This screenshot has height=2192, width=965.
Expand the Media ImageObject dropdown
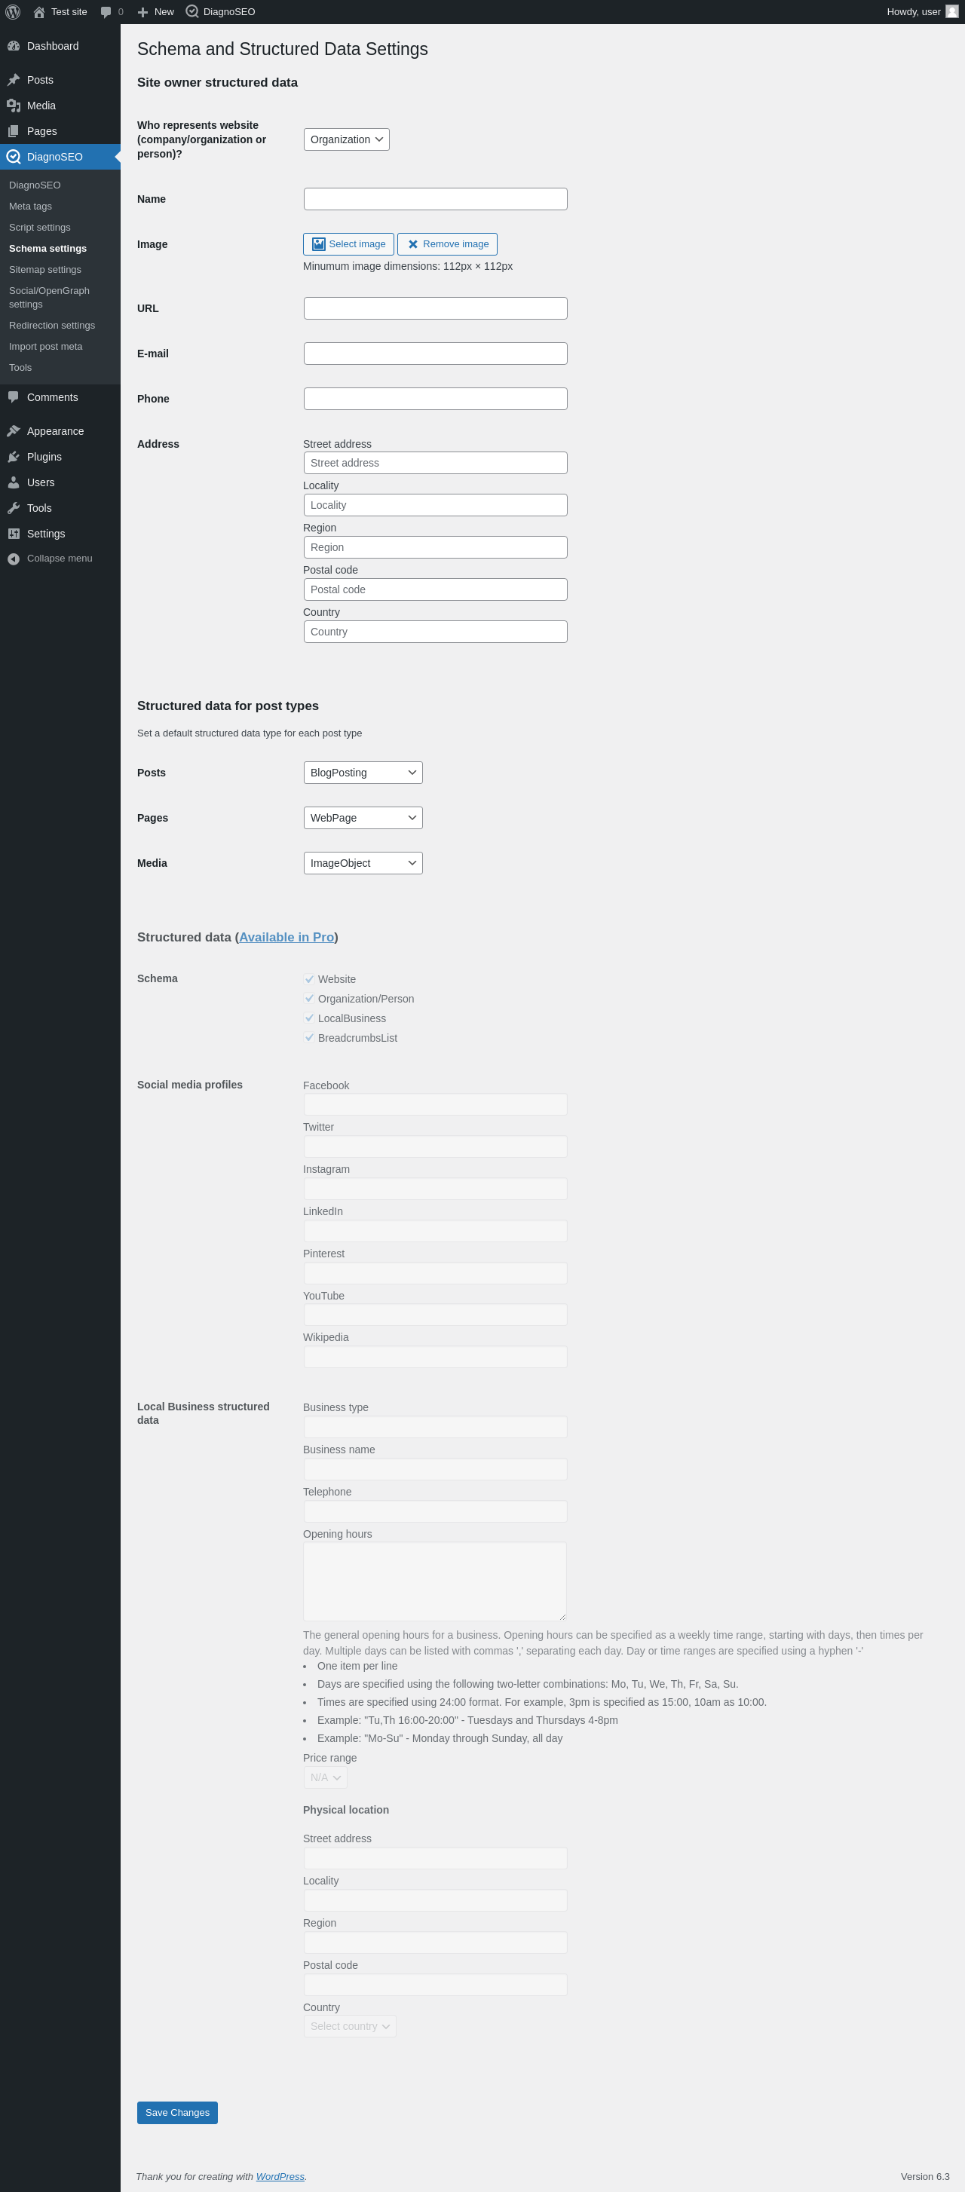pyautogui.click(x=363, y=863)
